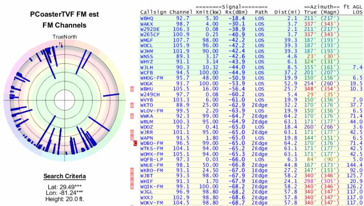The width and height of the screenshot is (364, 206).
Task: Open the WBHQ callsign link
Action: (x=147, y=19)
